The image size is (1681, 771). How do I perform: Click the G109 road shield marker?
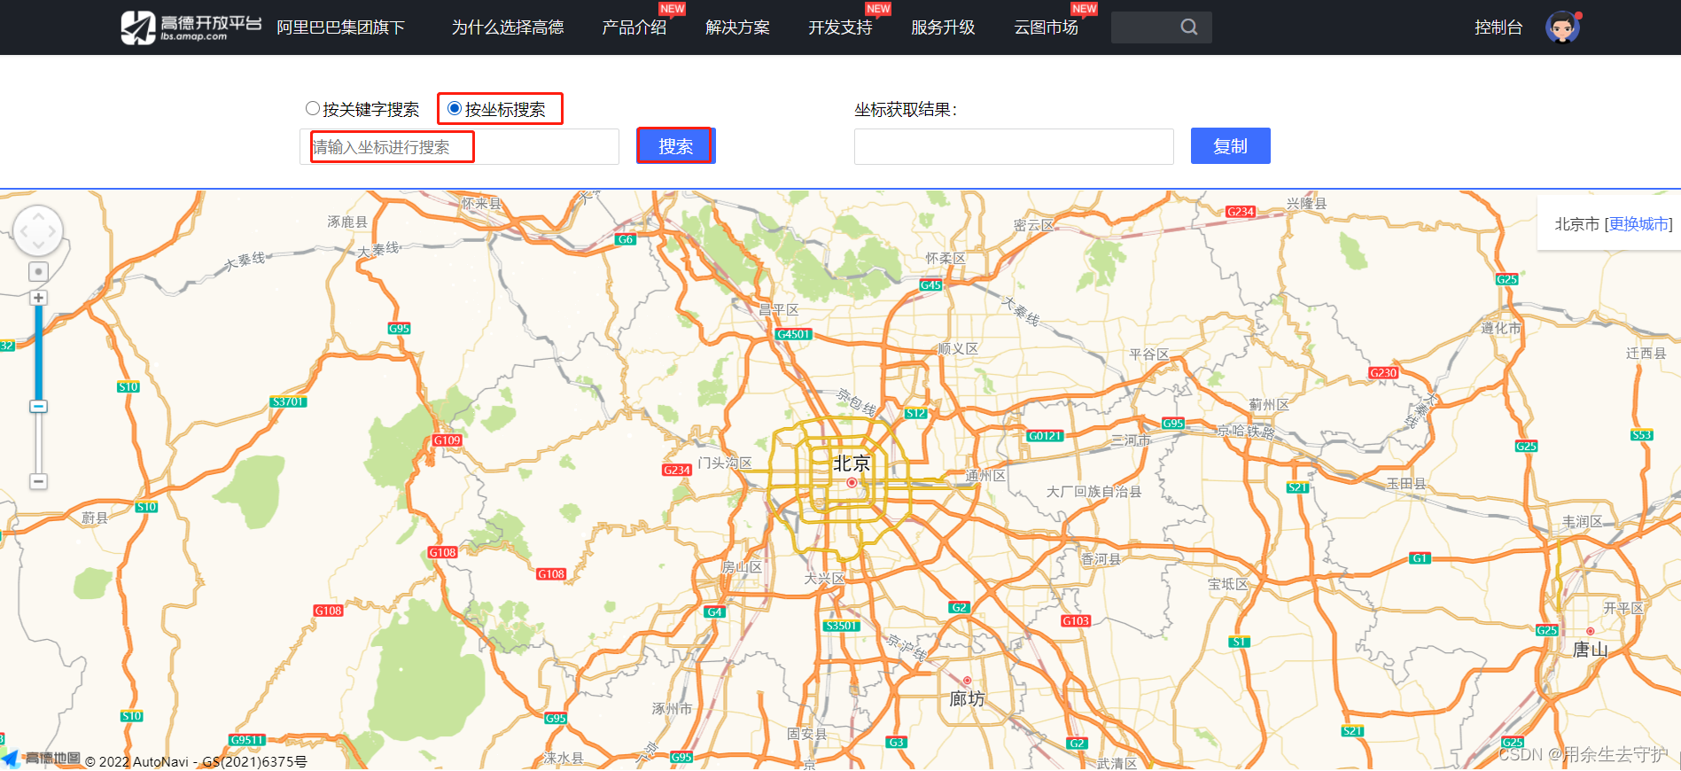(447, 440)
